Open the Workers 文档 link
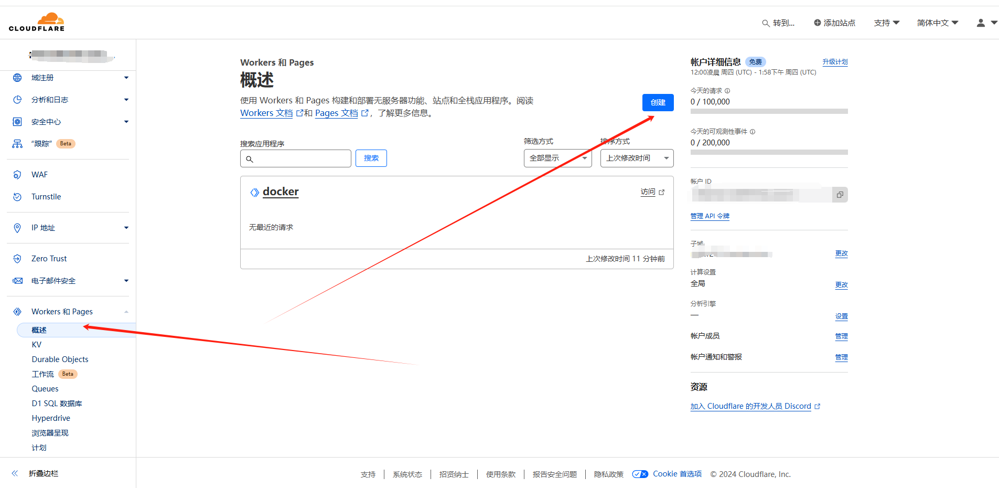Viewport: 999px width, 488px height. tap(266, 113)
